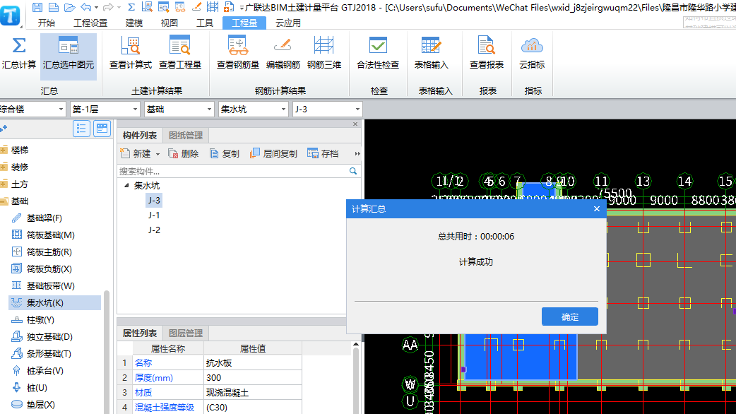Image resolution: width=736 pixels, height=414 pixels.
Task: Click 存档 in component list toolbar
Action: 323,153
